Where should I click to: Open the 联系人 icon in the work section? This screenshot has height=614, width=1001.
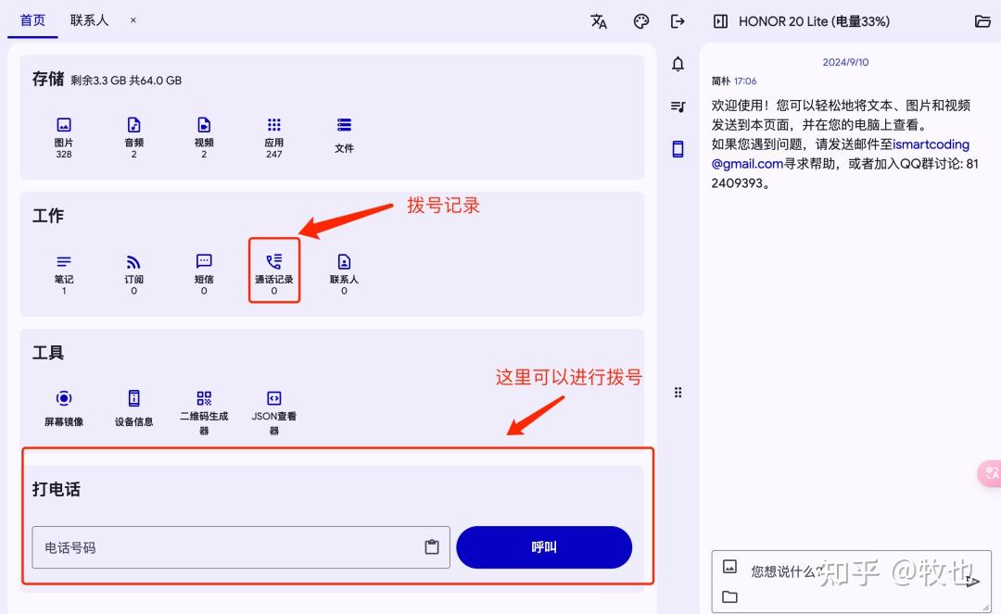[x=344, y=273]
